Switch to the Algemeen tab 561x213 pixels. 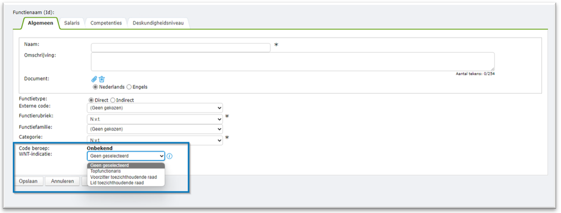pos(40,23)
